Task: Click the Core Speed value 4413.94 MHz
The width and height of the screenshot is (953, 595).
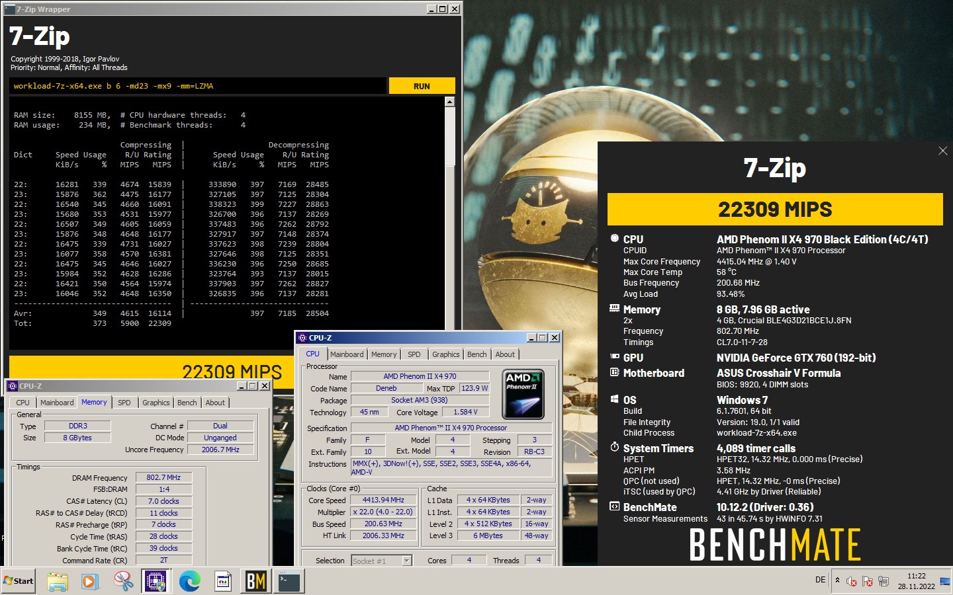Action: coord(383,500)
